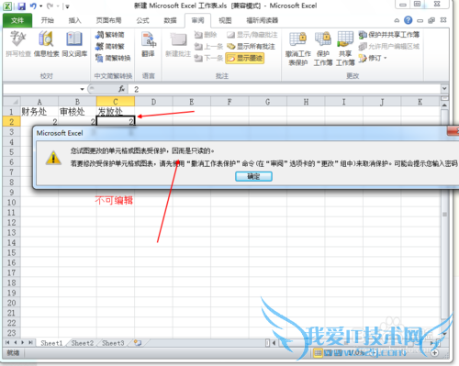Click the Undo icon in quick access toolbar

click(x=33, y=6)
